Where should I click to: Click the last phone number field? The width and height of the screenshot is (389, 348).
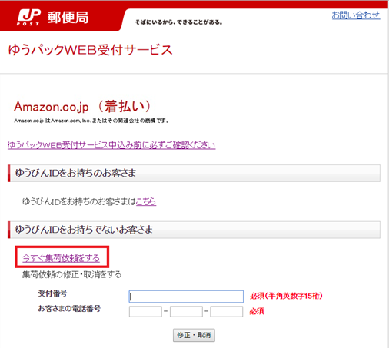[x=227, y=312]
